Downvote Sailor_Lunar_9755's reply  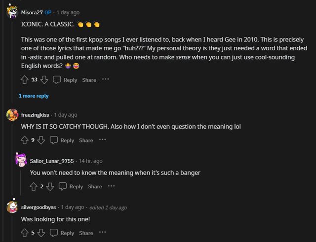pyautogui.click(x=50, y=186)
